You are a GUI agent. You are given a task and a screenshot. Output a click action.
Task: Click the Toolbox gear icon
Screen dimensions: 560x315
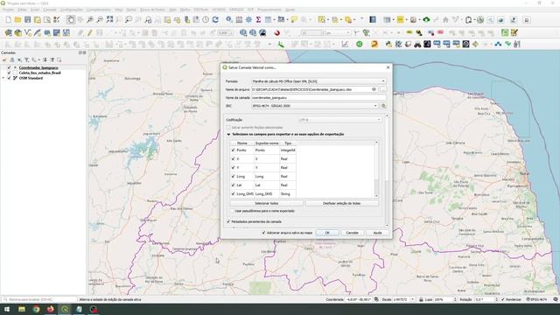click(248, 20)
